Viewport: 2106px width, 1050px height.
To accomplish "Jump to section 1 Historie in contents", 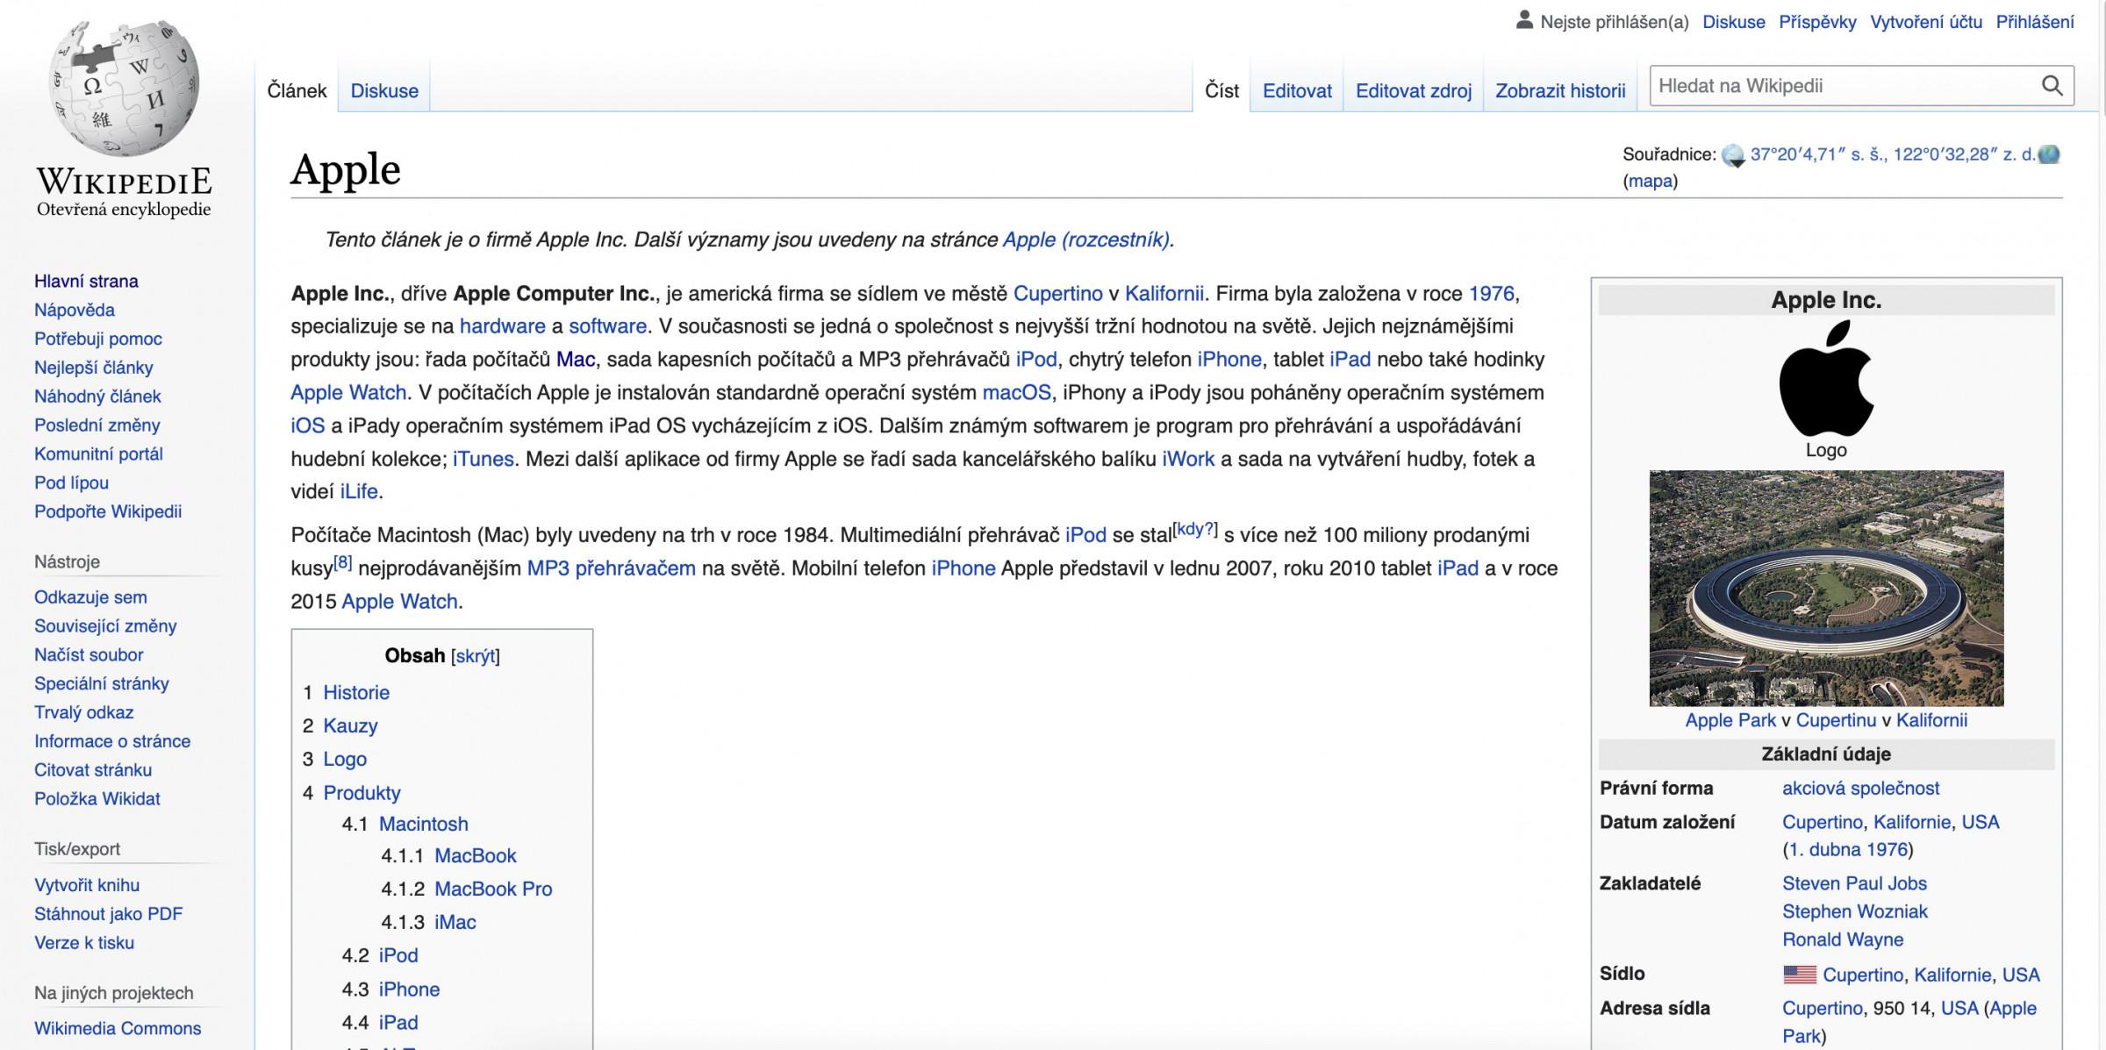I will pos(356,693).
